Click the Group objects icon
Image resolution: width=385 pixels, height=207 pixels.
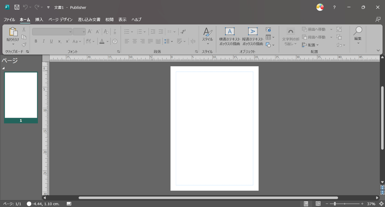tap(339, 29)
